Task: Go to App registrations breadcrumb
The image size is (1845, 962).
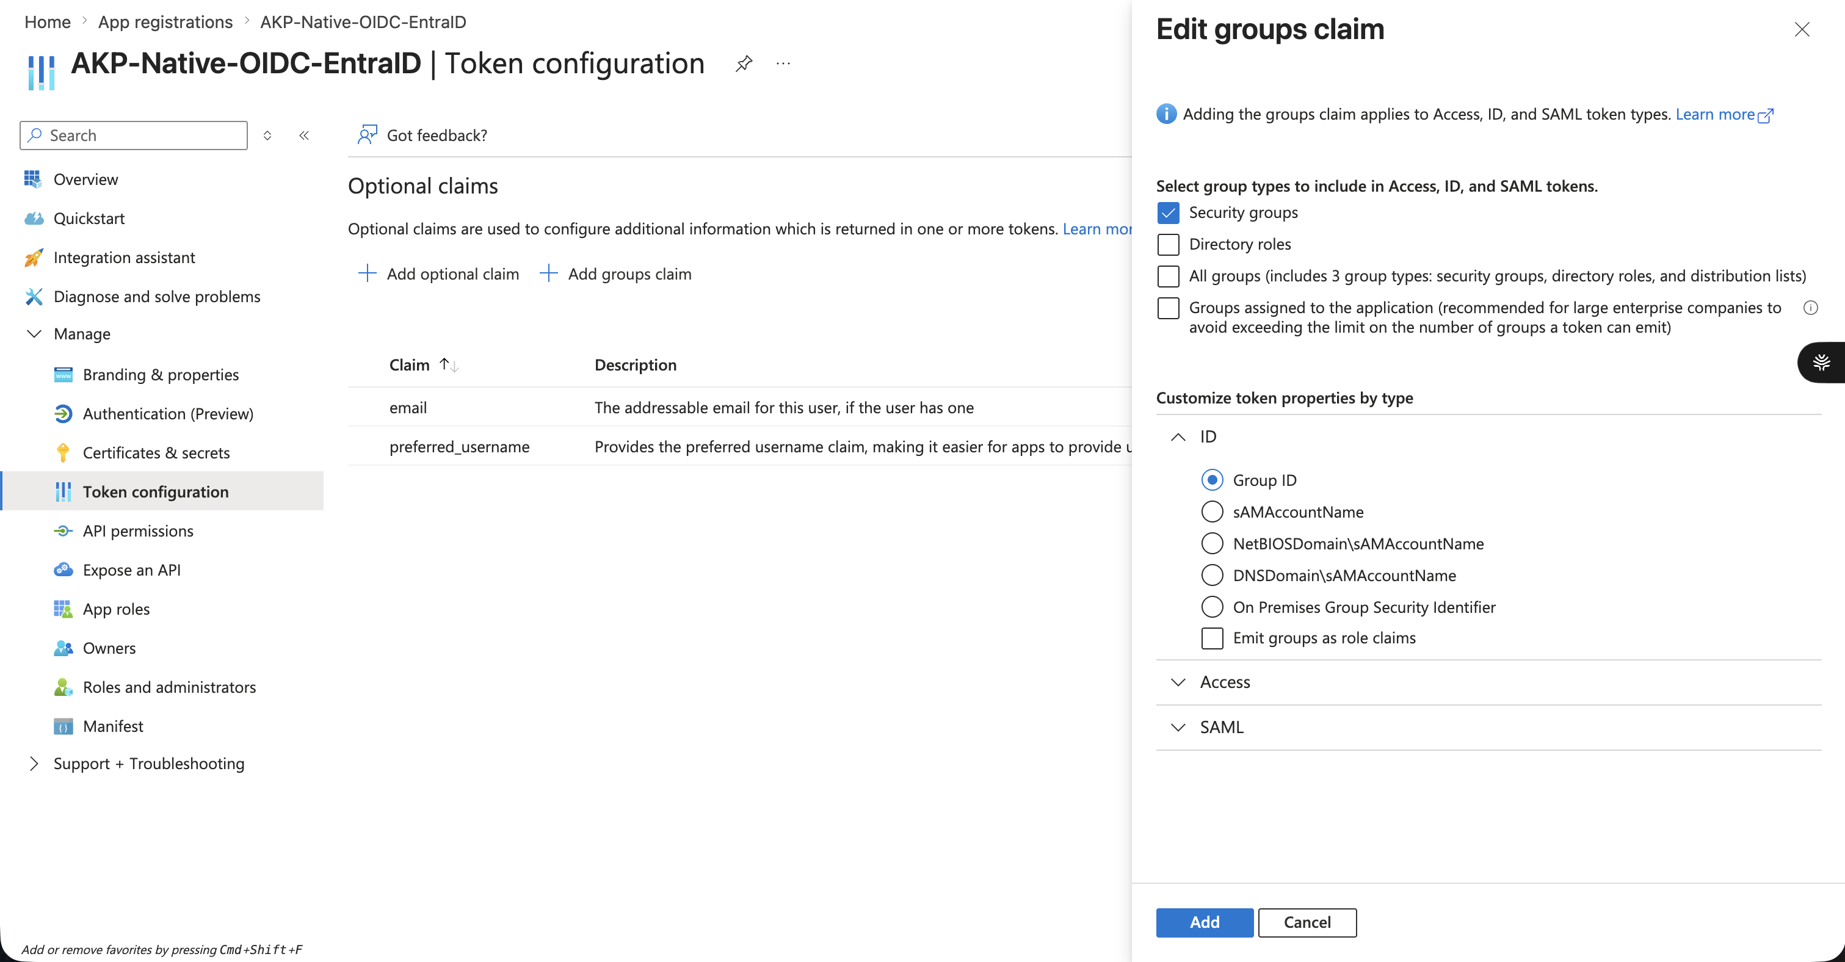Action: coord(165,21)
